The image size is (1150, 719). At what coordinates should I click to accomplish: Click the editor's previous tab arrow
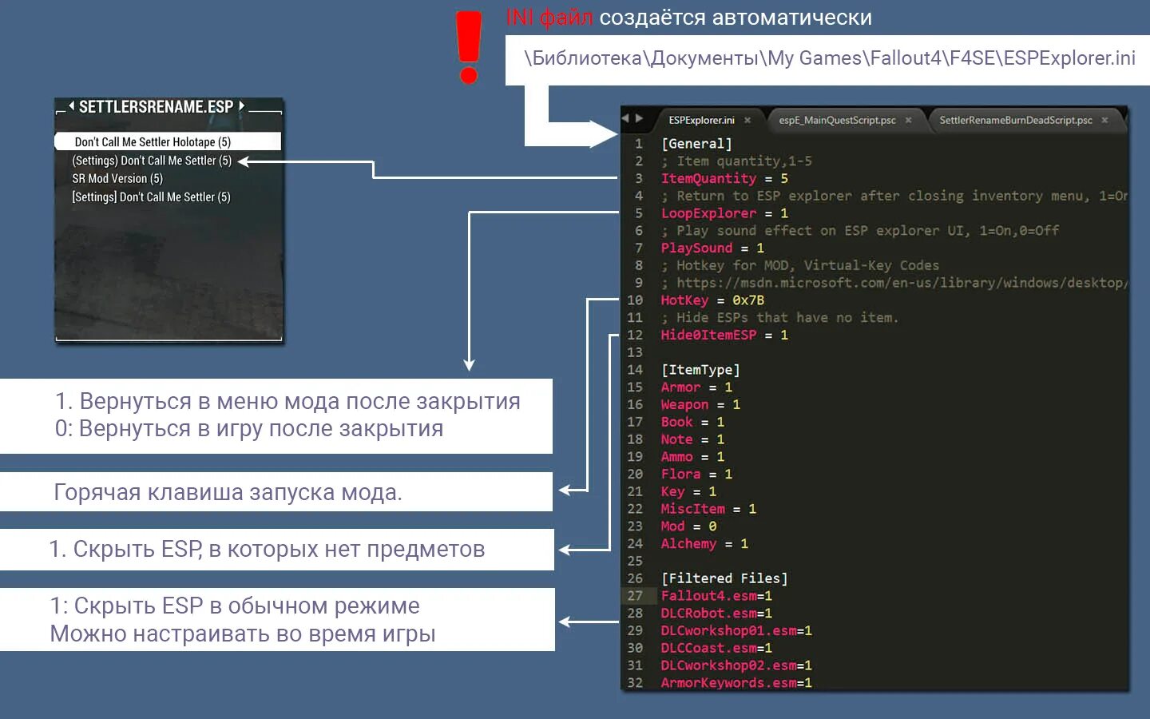pyautogui.click(x=625, y=118)
